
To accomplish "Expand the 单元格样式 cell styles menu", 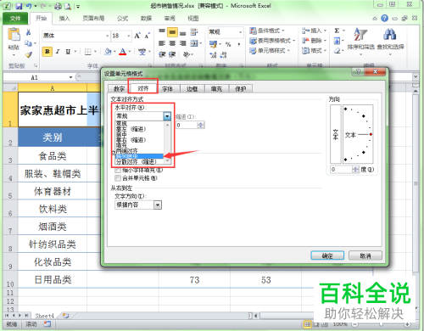I will (x=270, y=51).
